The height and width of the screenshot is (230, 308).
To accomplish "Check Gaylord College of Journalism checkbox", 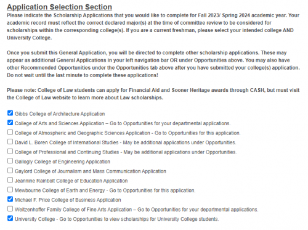I will [x=10, y=170].
